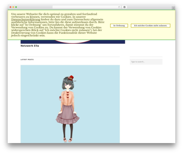
Task: Minimize window with the yellow button
Action: [x=13, y=7]
